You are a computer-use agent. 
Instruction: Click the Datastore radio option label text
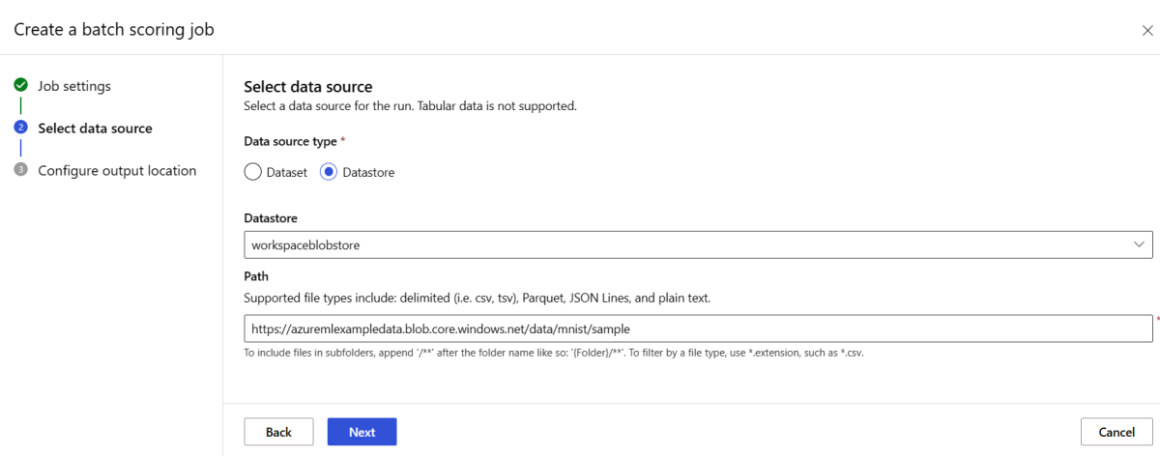(368, 172)
